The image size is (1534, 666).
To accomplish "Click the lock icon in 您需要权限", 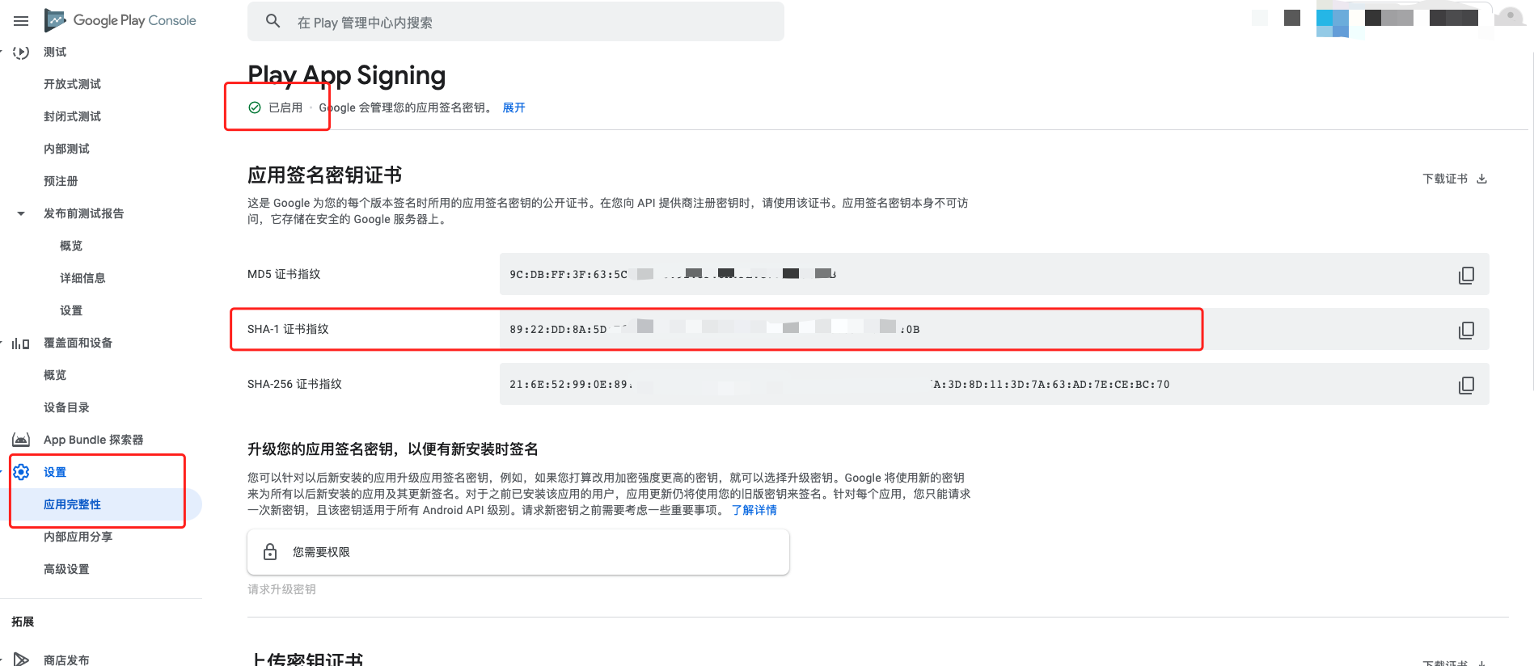I will (x=270, y=552).
